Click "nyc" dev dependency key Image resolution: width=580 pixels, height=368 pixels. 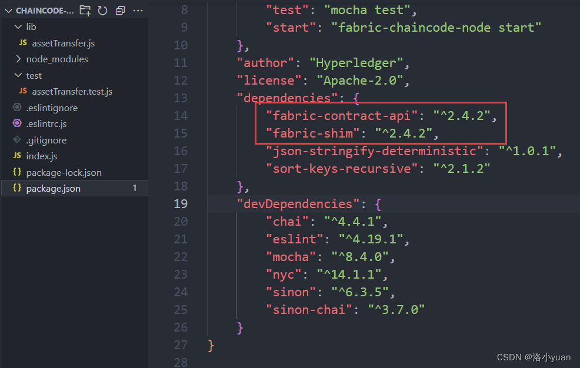tap(284, 275)
